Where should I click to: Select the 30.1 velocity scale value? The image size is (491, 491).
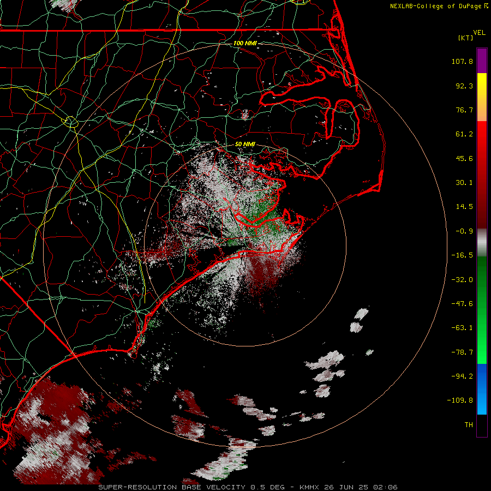point(464,183)
